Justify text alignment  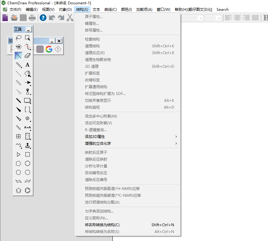coord(255,18)
